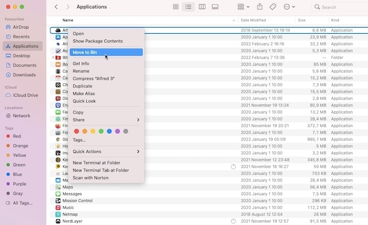368x225 pixels.
Task: Switch to icon grid view
Action: coord(176,7)
